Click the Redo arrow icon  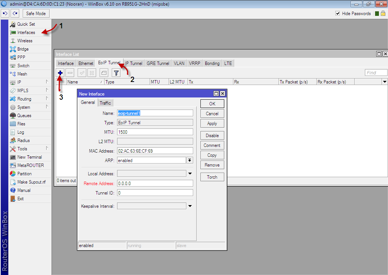(15, 14)
